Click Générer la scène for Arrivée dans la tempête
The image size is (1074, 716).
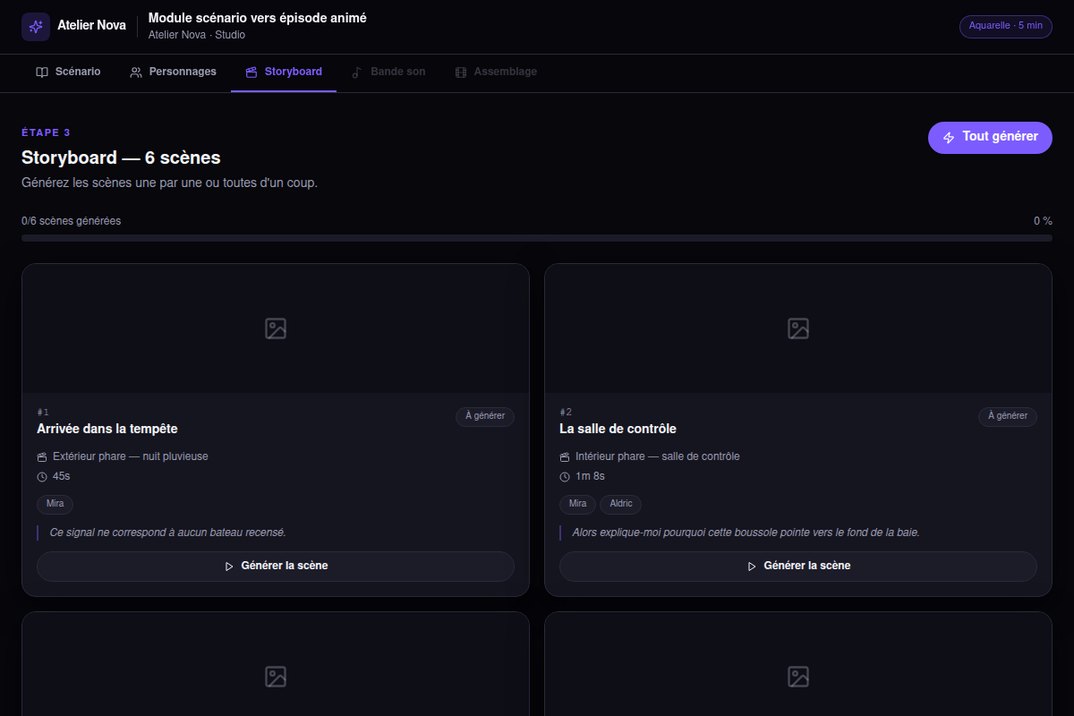coord(276,567)
